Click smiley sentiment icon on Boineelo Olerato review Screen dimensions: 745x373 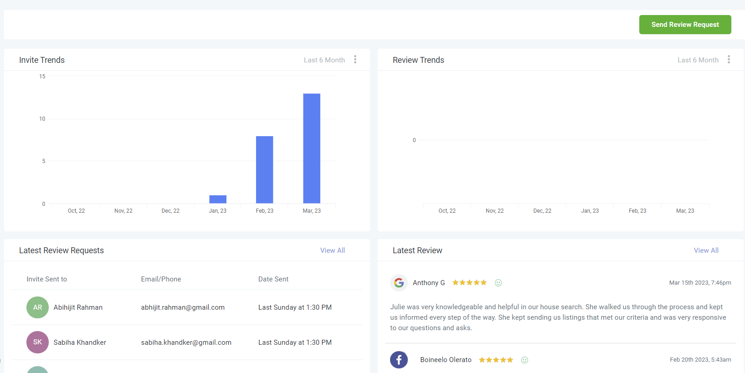[524, 360]
